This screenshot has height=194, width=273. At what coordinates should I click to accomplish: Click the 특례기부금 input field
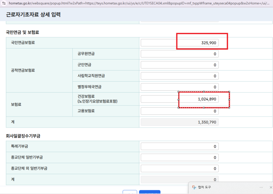(x=180, y=147)
